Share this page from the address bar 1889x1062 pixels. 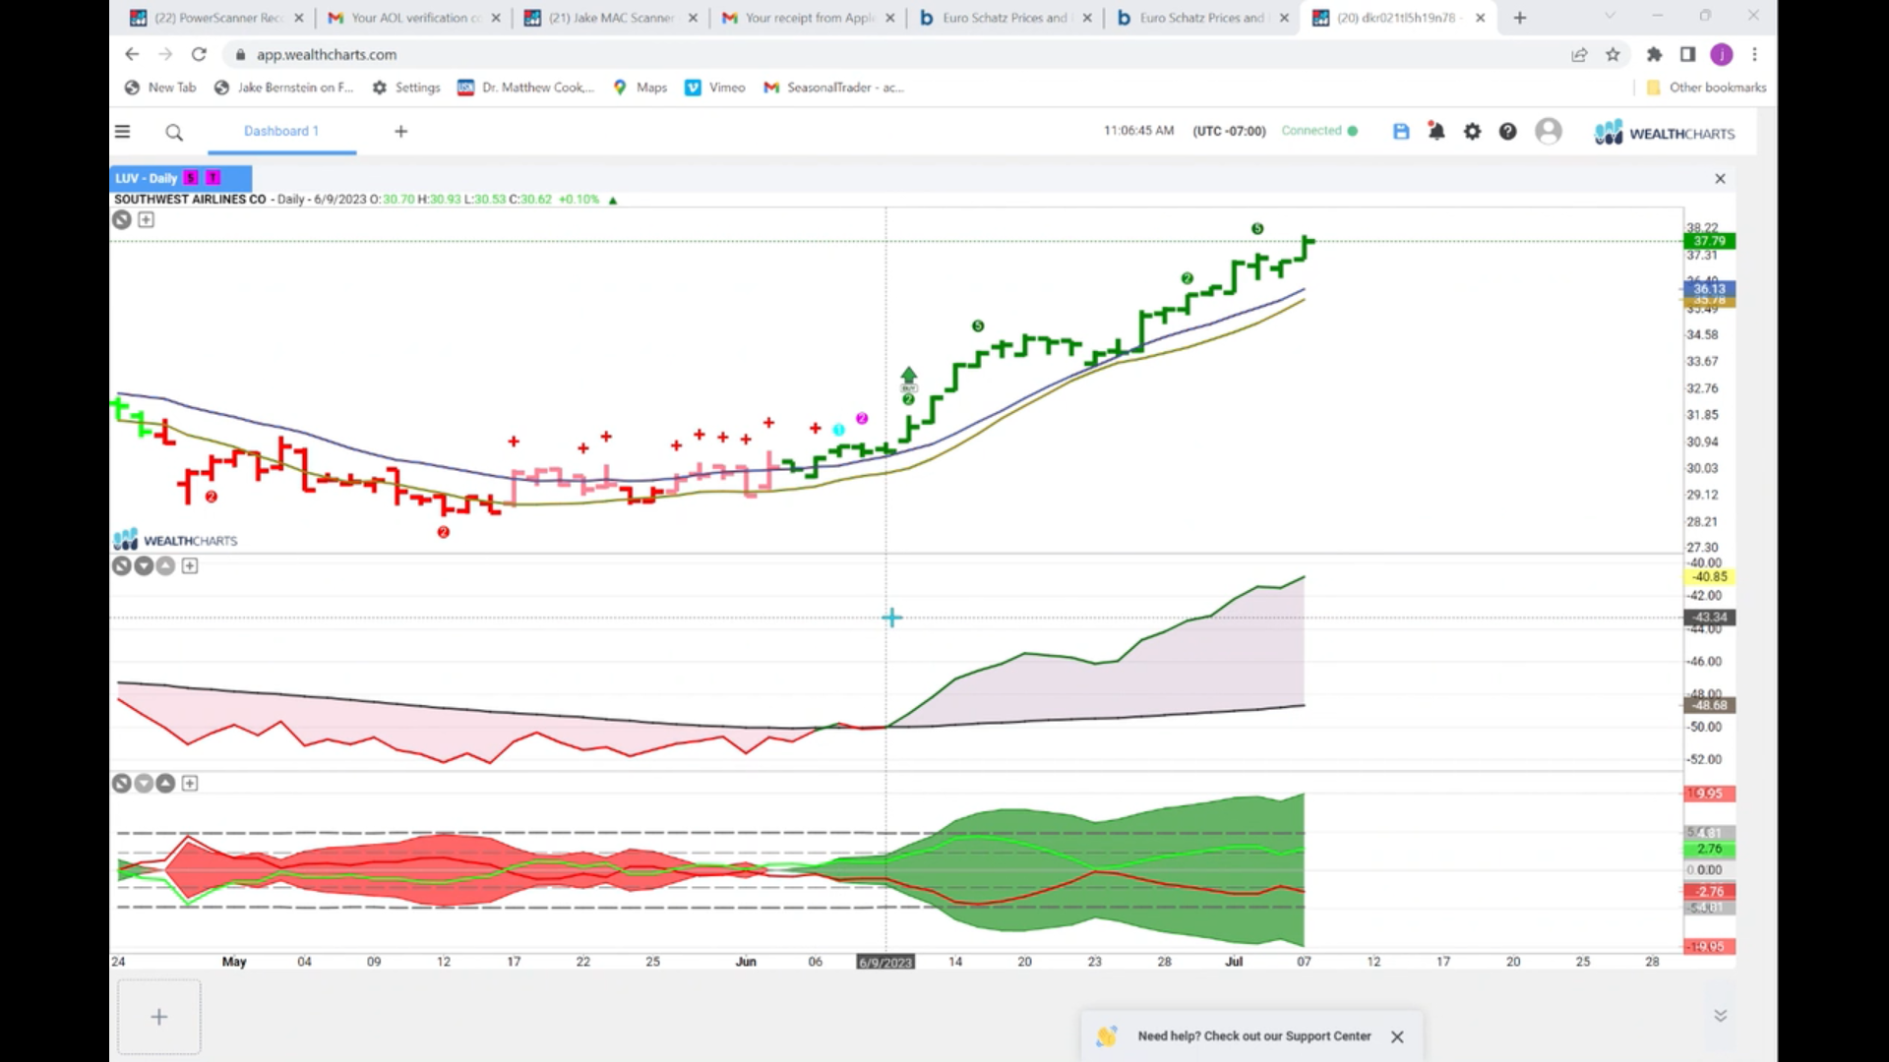pyautogui.click(x=1579, y=55)
